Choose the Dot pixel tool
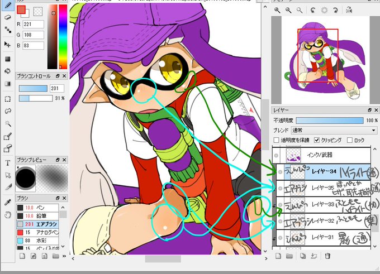The width and height of the screenshot is (380, 274). 7,30
